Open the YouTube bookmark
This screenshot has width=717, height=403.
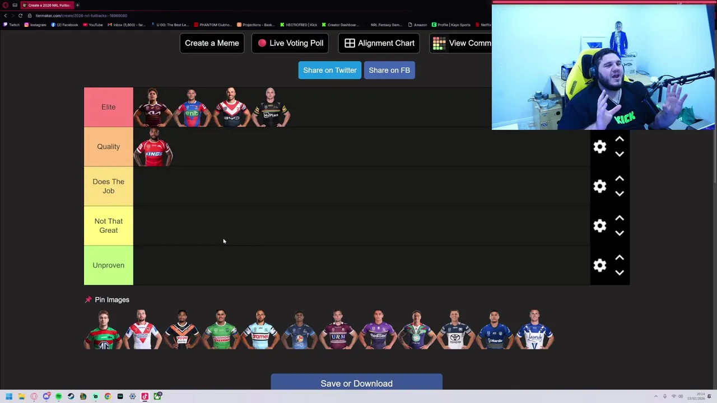[92, 25]
